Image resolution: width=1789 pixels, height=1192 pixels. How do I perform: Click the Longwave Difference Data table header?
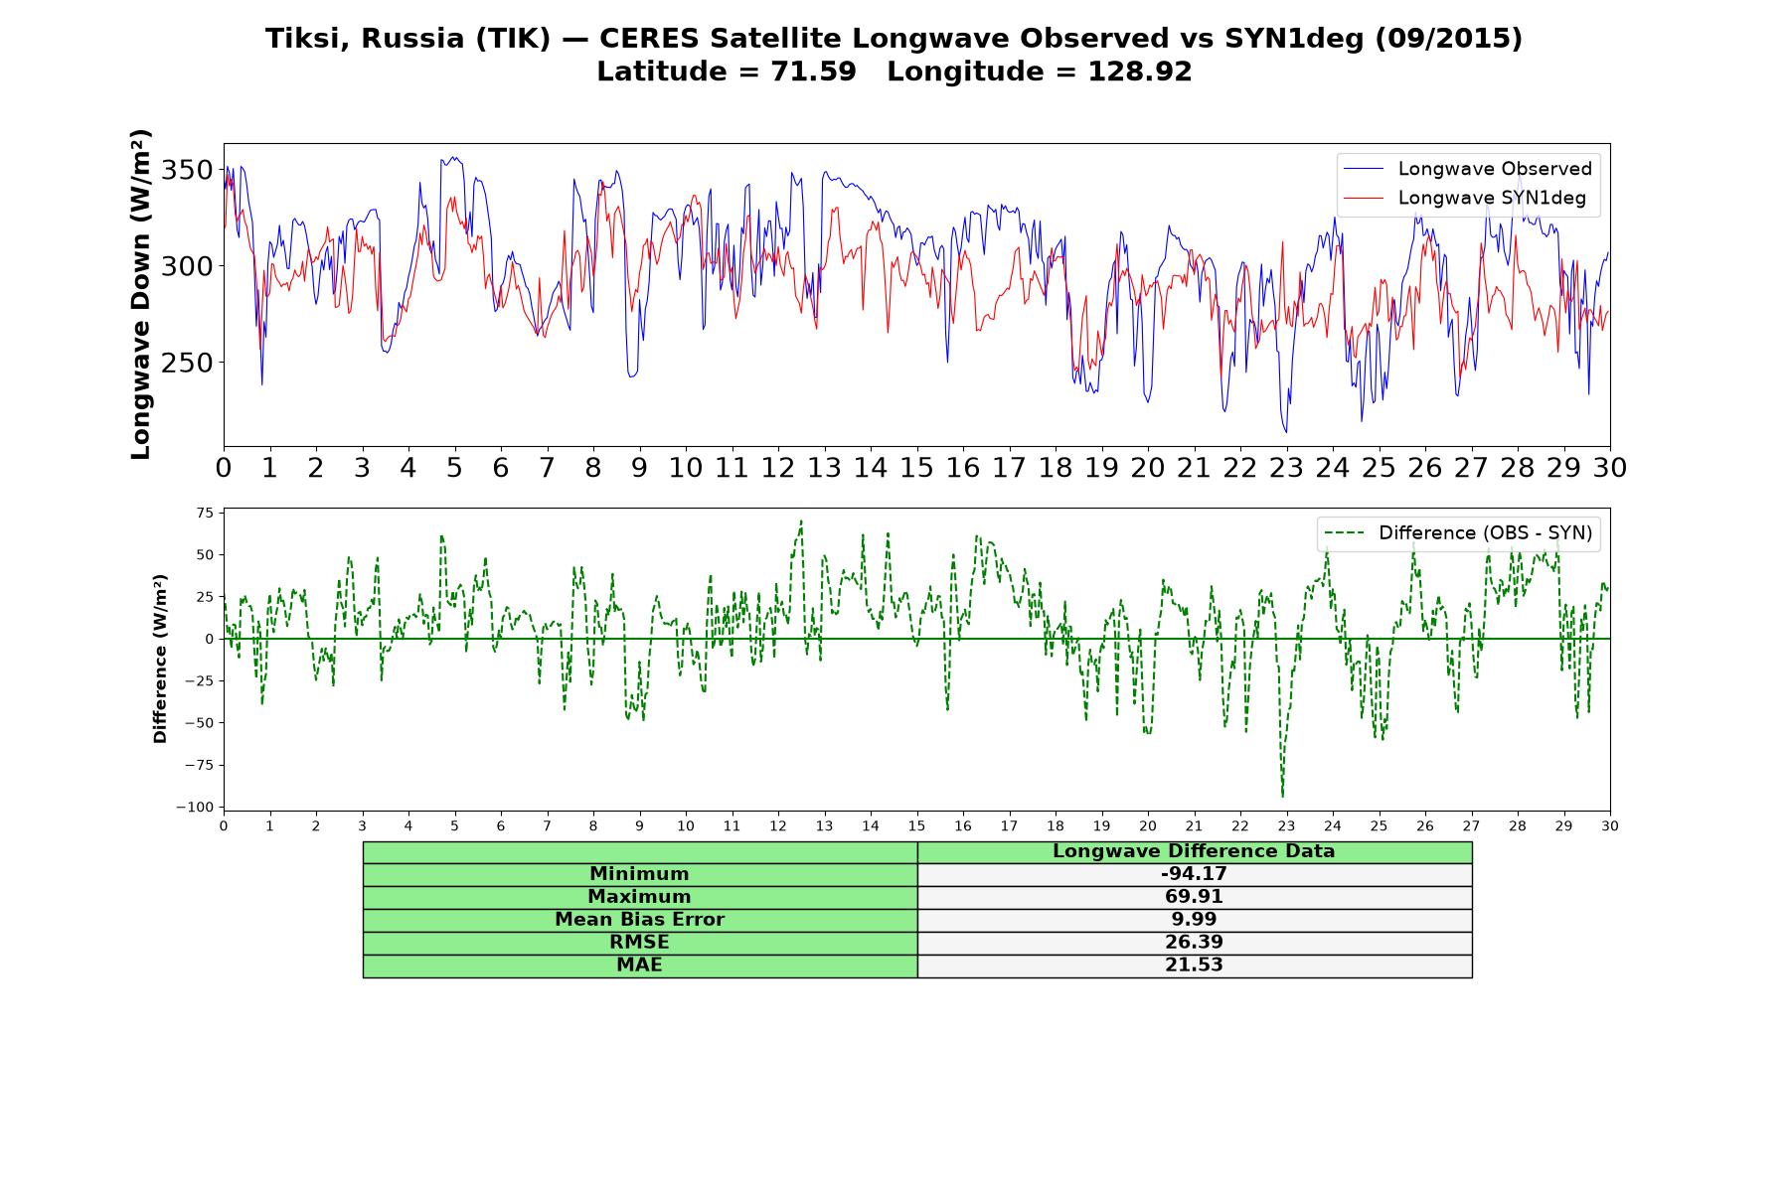[1195, 851]
